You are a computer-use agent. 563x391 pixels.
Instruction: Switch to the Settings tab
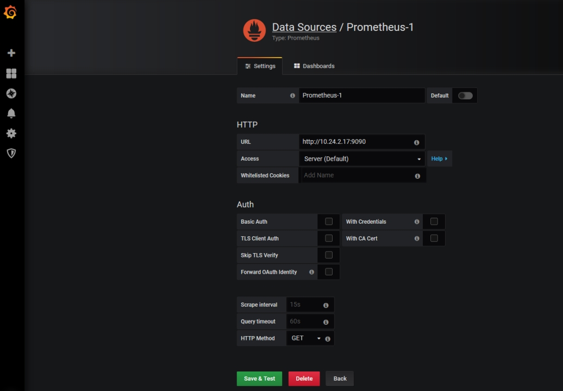tap(260, 66)
